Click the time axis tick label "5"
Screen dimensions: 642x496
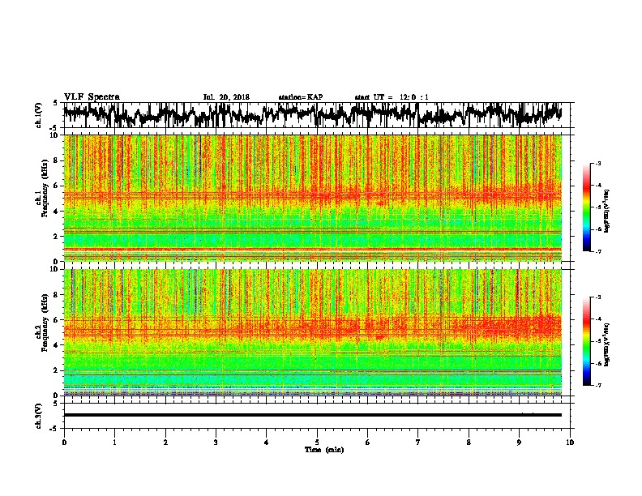[317, 443]
